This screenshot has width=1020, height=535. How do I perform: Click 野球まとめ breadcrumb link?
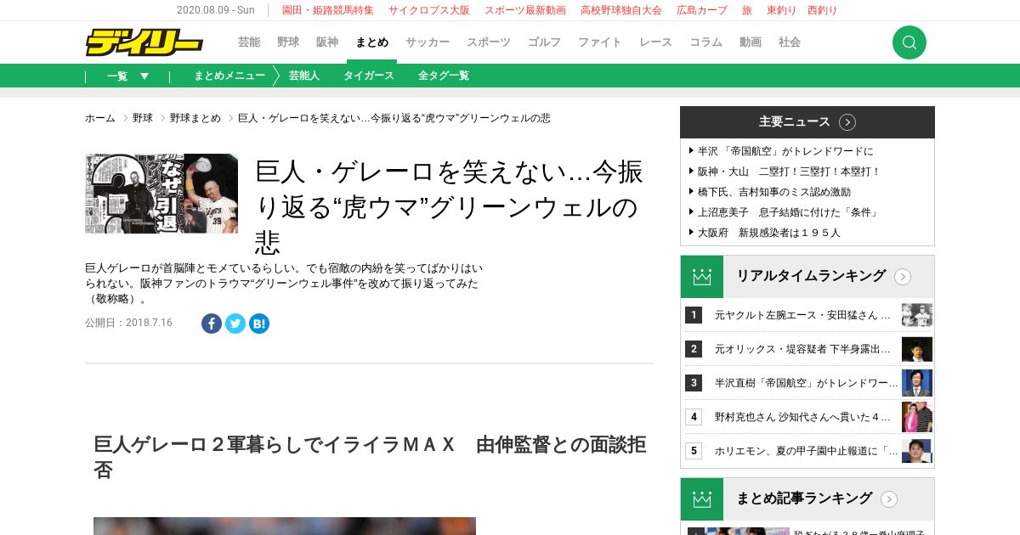pos(195,118)
